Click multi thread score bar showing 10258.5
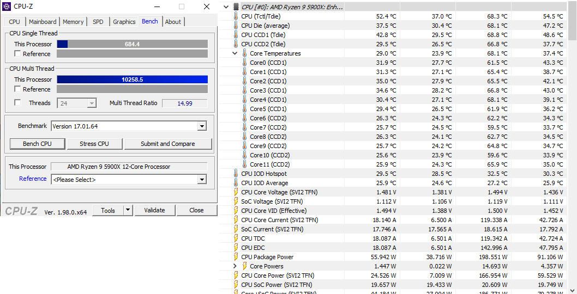The width and height of the screenshot is (577, 294). click(132, 79)
